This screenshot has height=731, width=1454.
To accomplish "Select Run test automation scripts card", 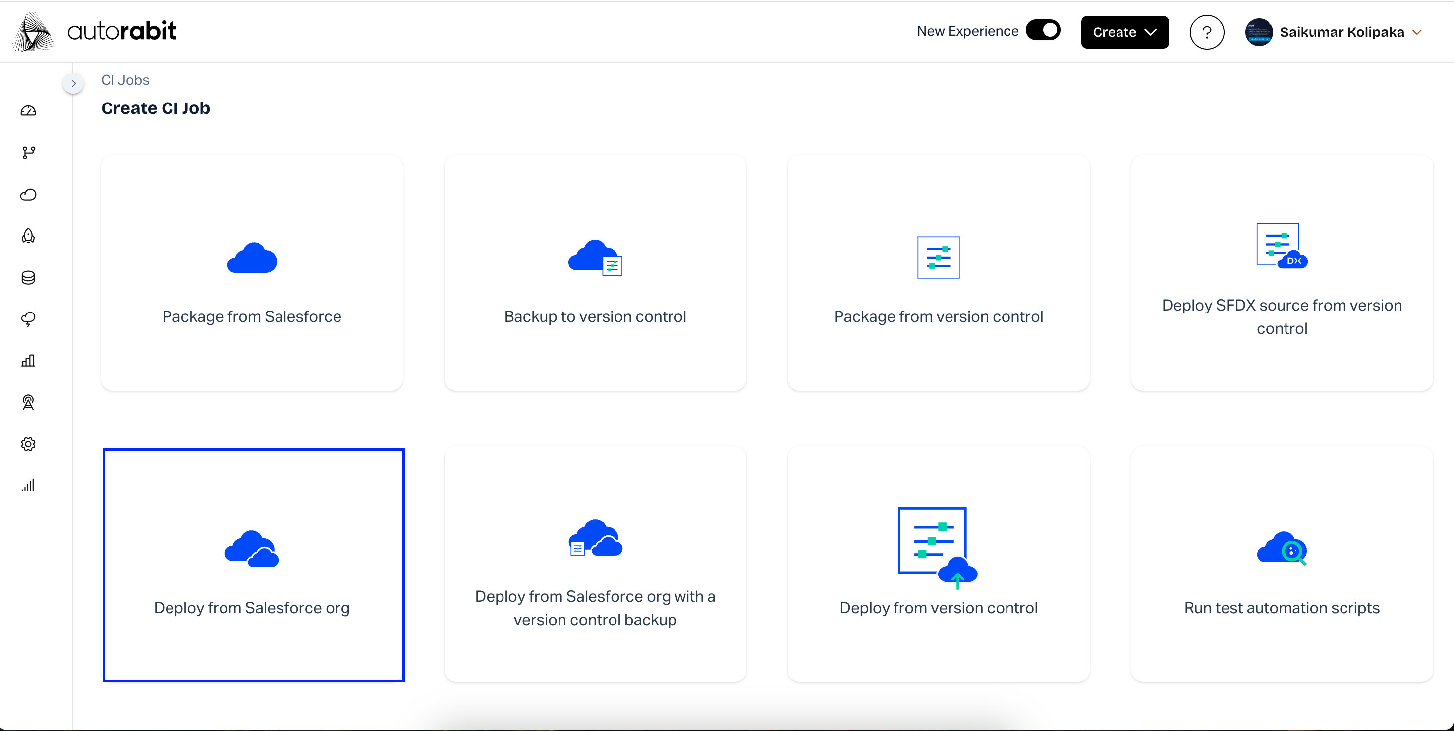I will click(x=1281, y=565).
